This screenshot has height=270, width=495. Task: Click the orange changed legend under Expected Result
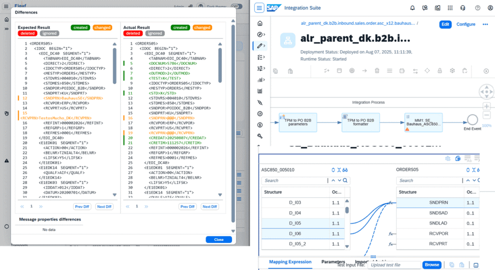tap(102, 28)
